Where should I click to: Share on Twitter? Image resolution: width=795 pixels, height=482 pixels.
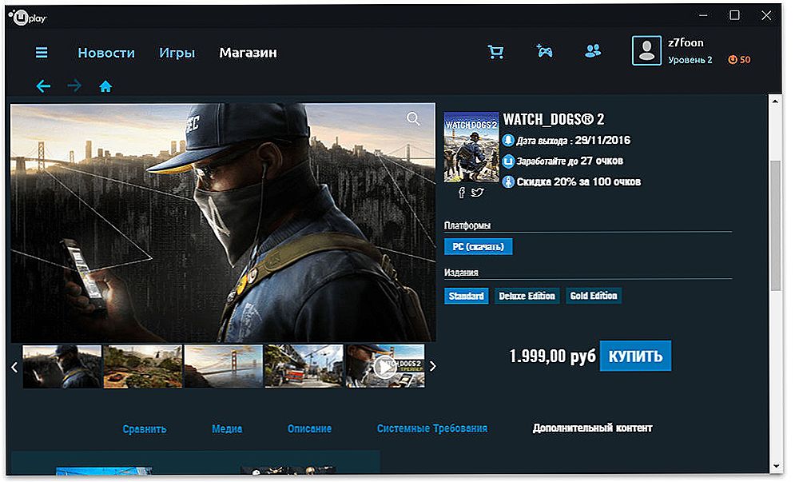[477, 193]
